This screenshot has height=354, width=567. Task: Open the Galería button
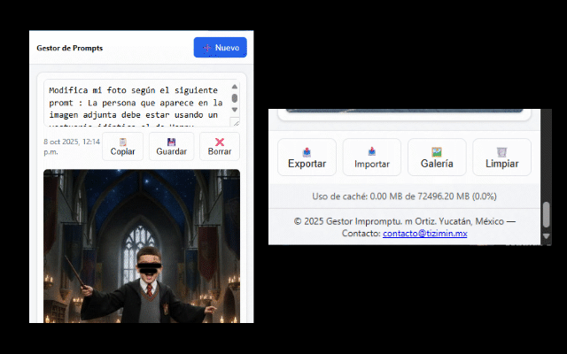[437, 158]
